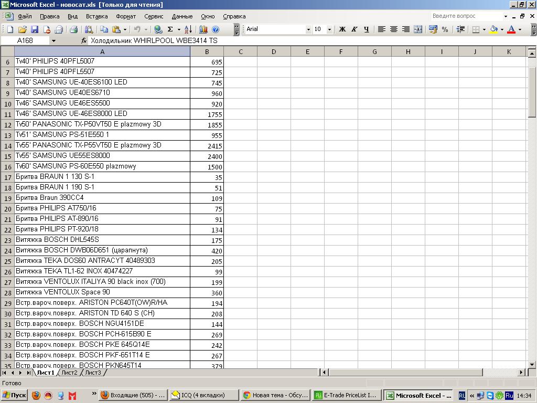
Task: Select column B header
Action: point(207,51)
